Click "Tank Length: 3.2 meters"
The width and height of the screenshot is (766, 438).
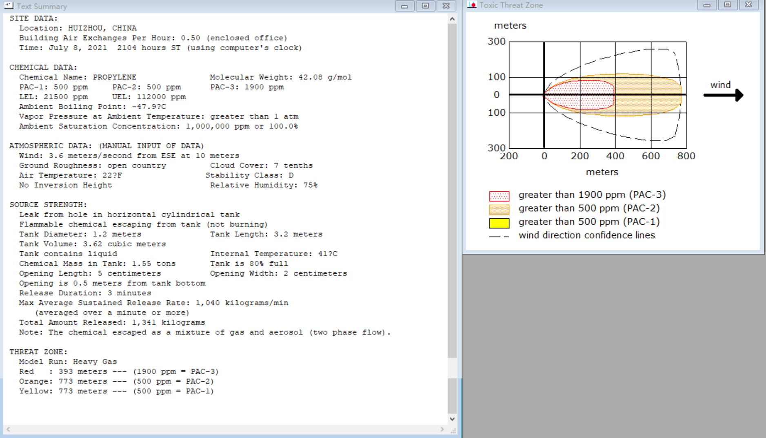click(x=266, y=234)
